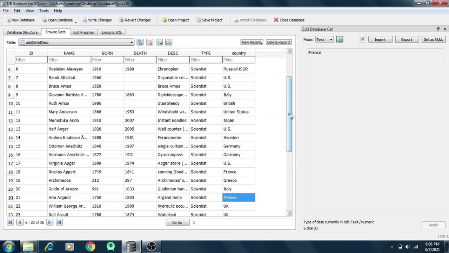Viewport: 449px width, 253px height.
Task: Go to first page of records icon
Action: point(10,222)
